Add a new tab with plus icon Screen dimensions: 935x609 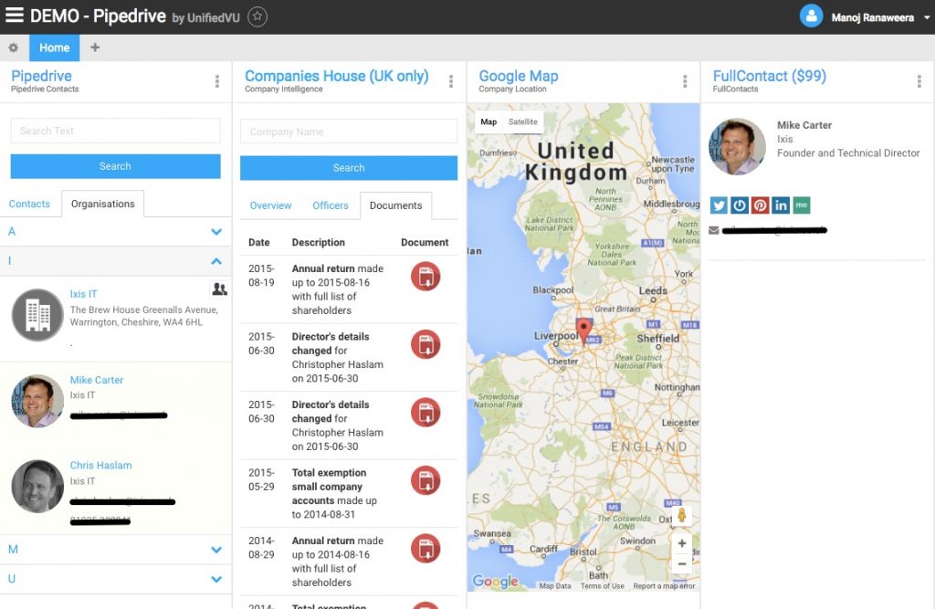click(95, 48)
